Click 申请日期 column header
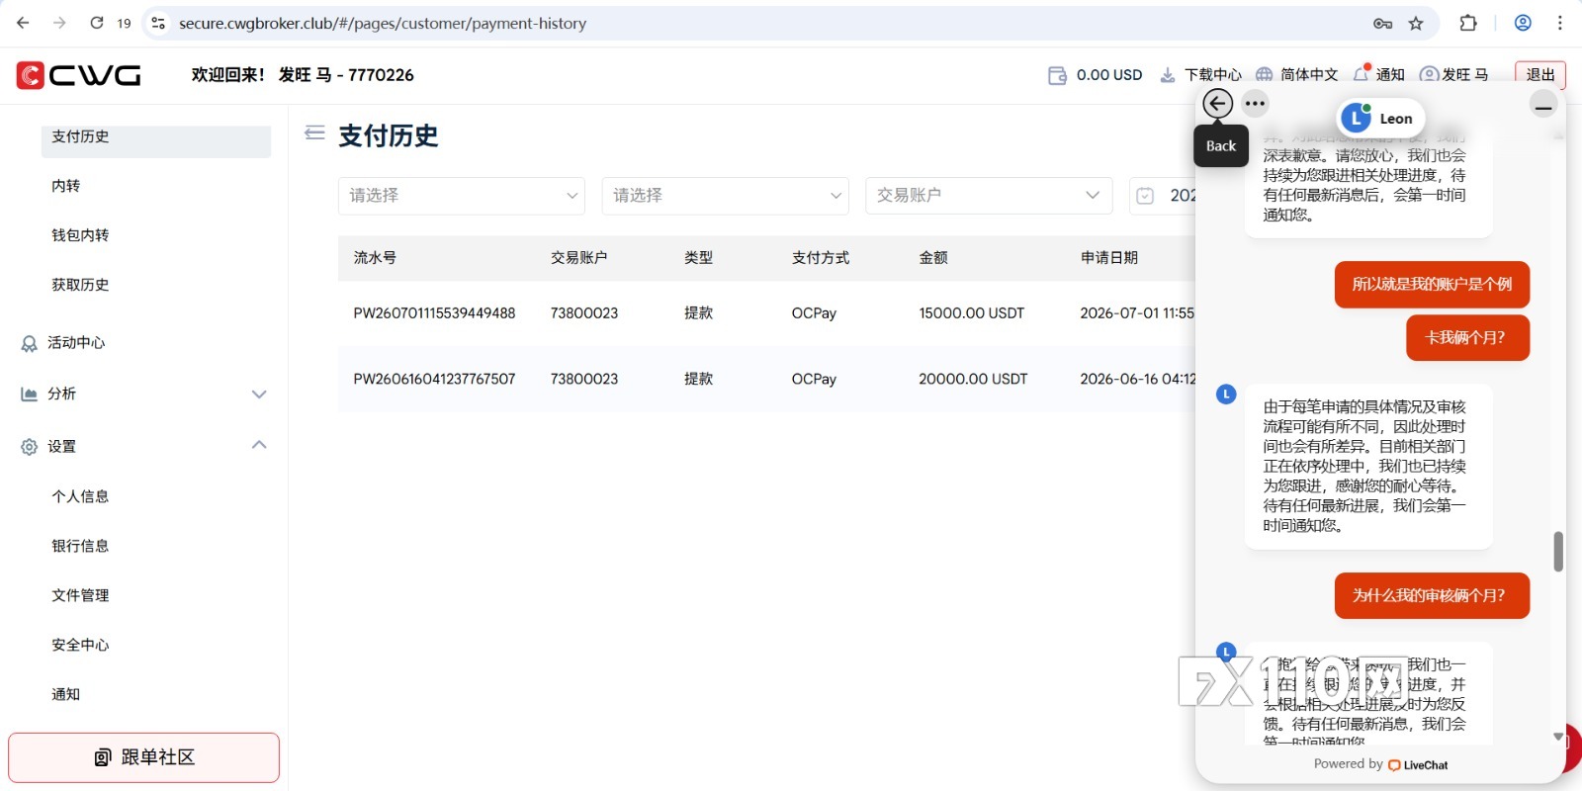 click(1109, 257)
